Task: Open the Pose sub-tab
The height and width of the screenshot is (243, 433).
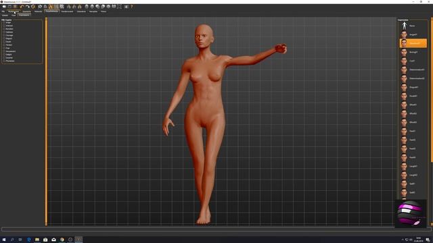Action: (14, 15)
